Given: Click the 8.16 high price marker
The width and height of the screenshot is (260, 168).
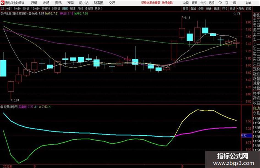Looking at the screenshot, I should point(187,18).
